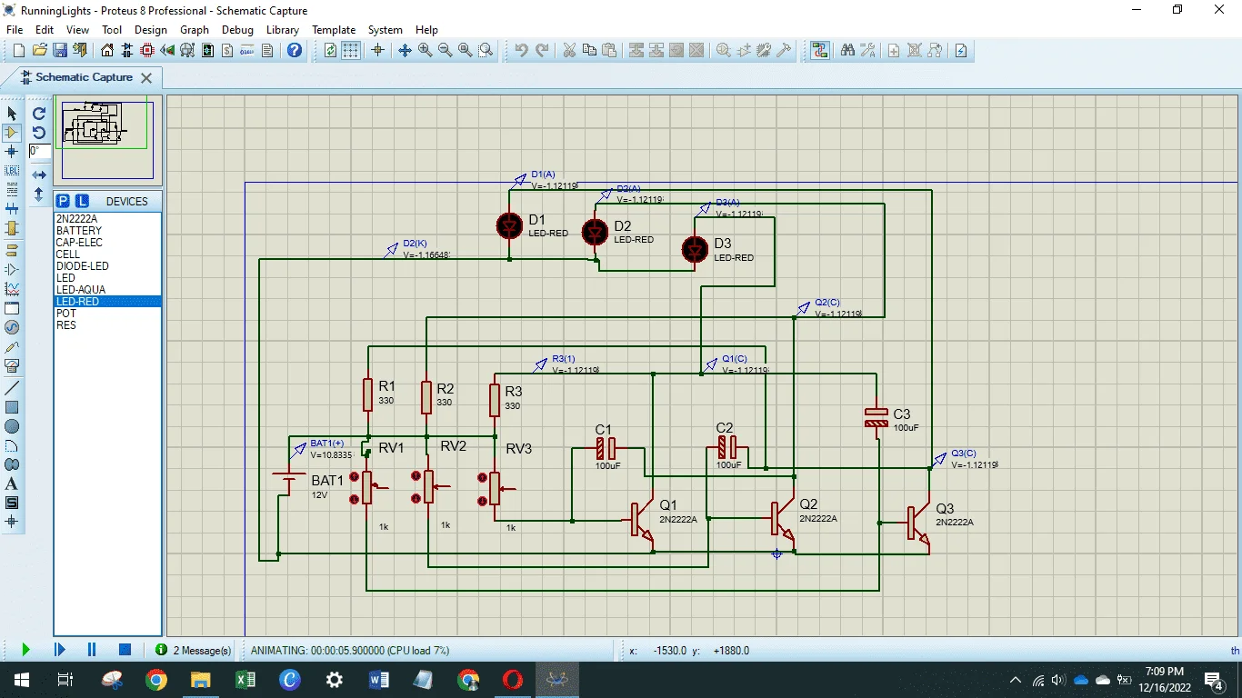
Task: Undo the last action
Action: coord(522,50)
